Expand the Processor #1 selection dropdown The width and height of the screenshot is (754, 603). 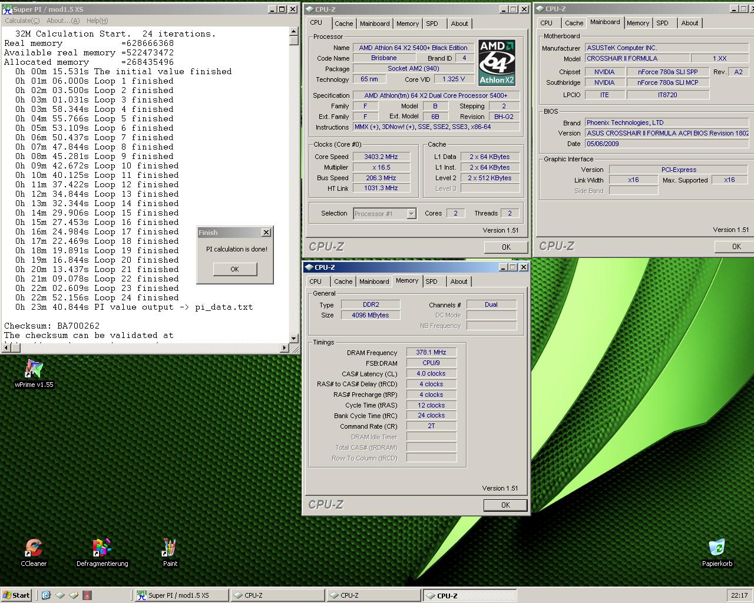pyautogui.click(x=411, y=214)
